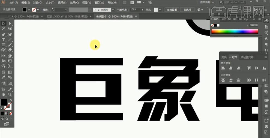The height and width of the screenshot is (138, 270).
Task: Open the stroke color dropdown in control bar
Action: [38, 10]
